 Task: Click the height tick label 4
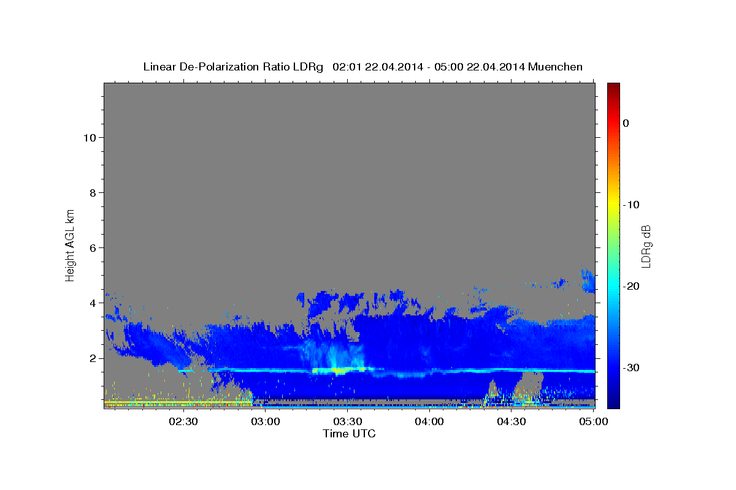(x=92, y=303)
